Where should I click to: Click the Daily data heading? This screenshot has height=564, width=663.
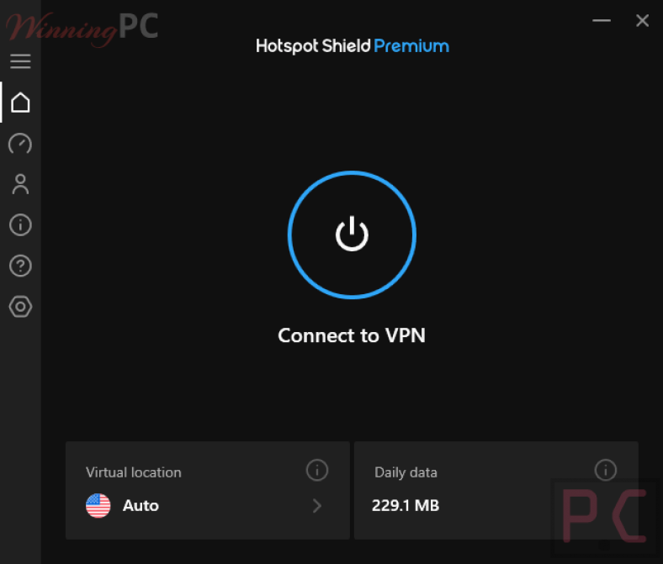coord(406,472)
